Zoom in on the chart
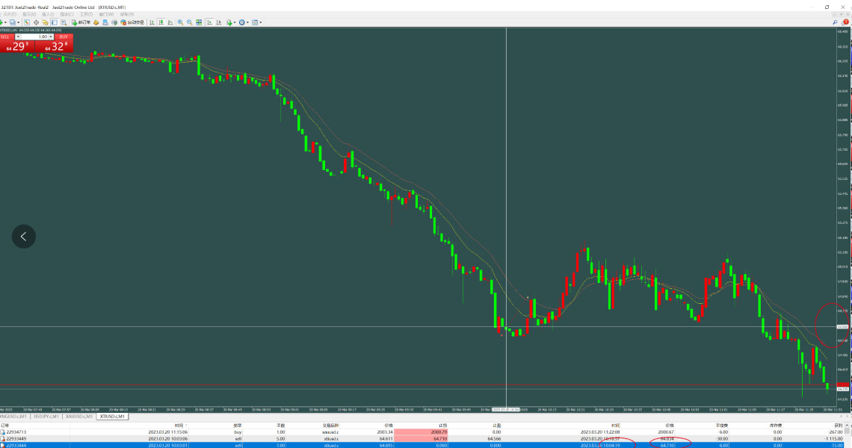The image size is (852, 448). tap(180, 22)
